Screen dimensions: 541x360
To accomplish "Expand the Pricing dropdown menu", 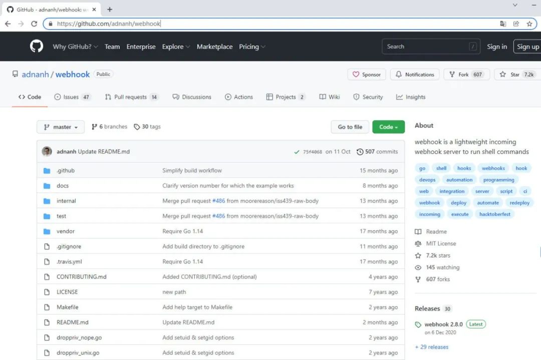I will [252, 46].
